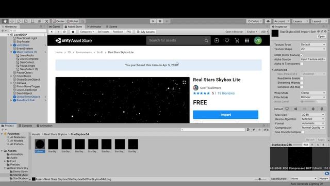Open cloud services icon
Image resolution: width=330 pixels, height=186 pixels.
tap(268, 21)
